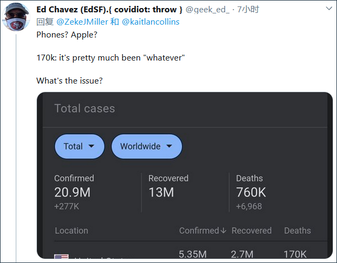Click the Confirmed column sort arrow
Image resolution: width=337 pixels, height=263 pixels.
click(223, 231)
